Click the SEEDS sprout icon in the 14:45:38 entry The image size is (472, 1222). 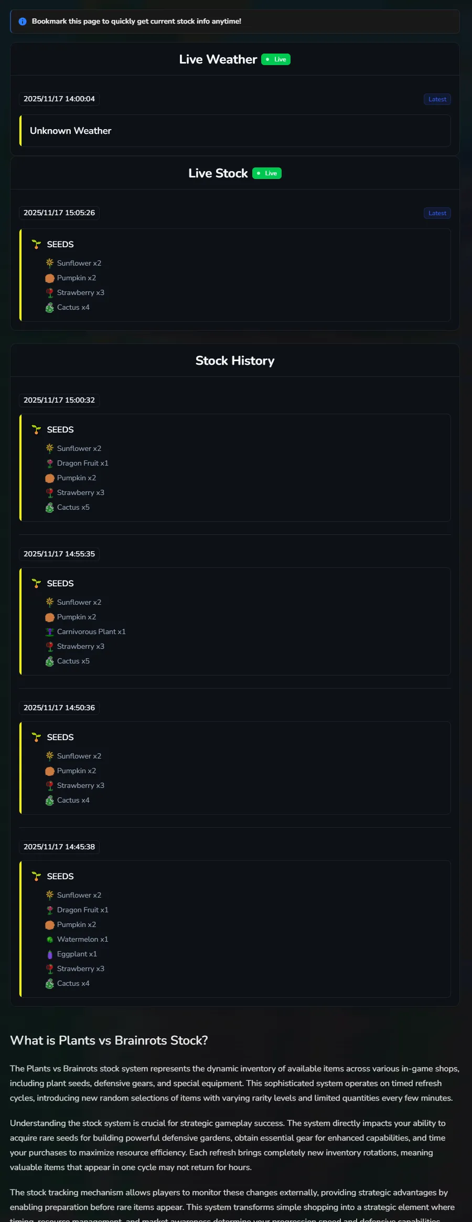click(x=36, y=877)
